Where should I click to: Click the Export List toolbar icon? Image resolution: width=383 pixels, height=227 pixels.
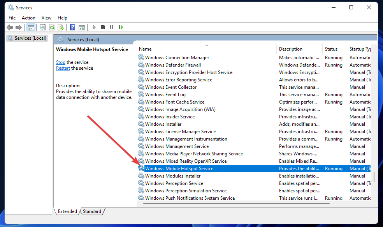(60, 27)
